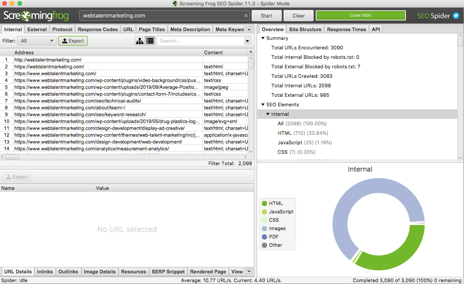Click the green HTML legend swatch
The image size is (464, 284).
(x=264, y=204)
